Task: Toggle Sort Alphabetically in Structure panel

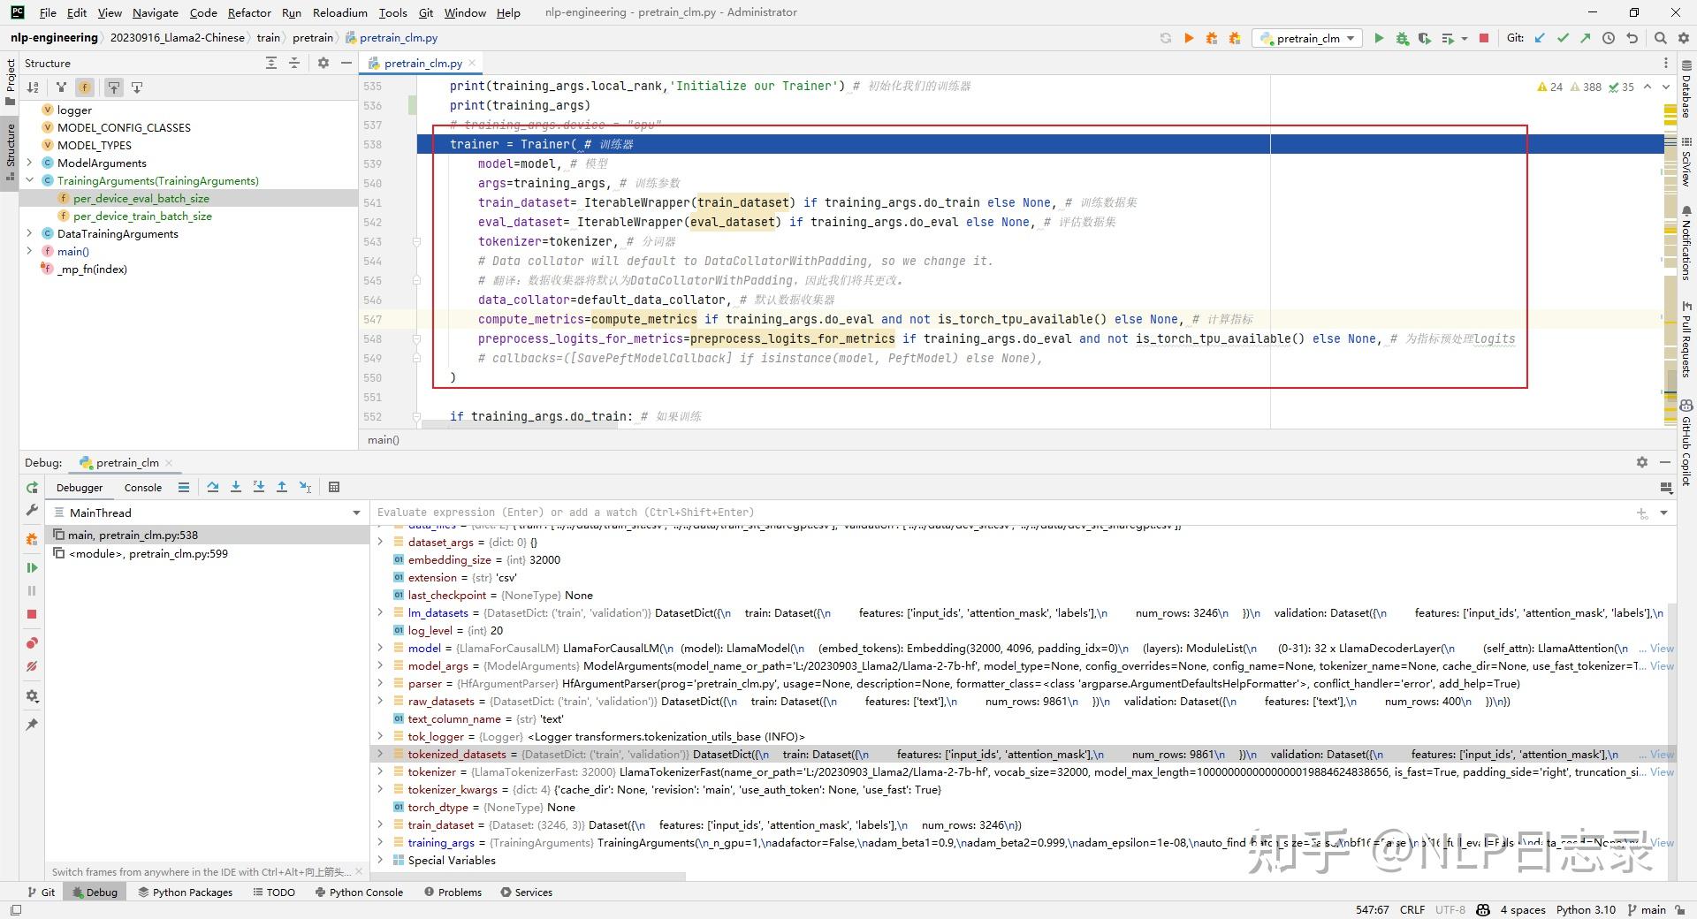Action: pos(33,87)
